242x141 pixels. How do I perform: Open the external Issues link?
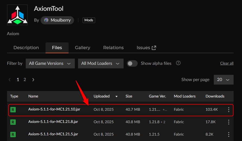pos(146,48)
